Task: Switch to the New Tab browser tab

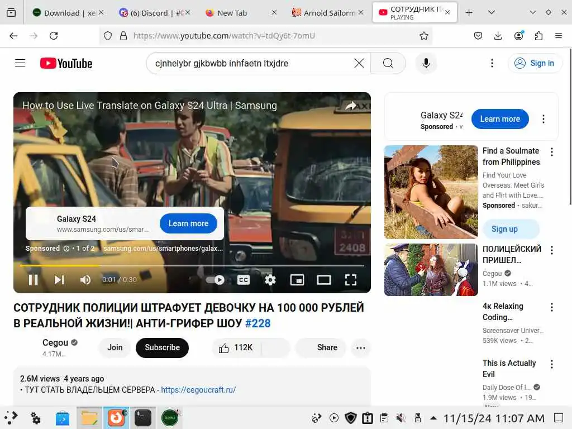Action: click(x=241, y=13)
